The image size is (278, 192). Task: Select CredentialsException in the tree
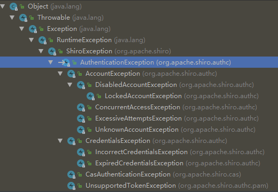click(x=156, y=141)
